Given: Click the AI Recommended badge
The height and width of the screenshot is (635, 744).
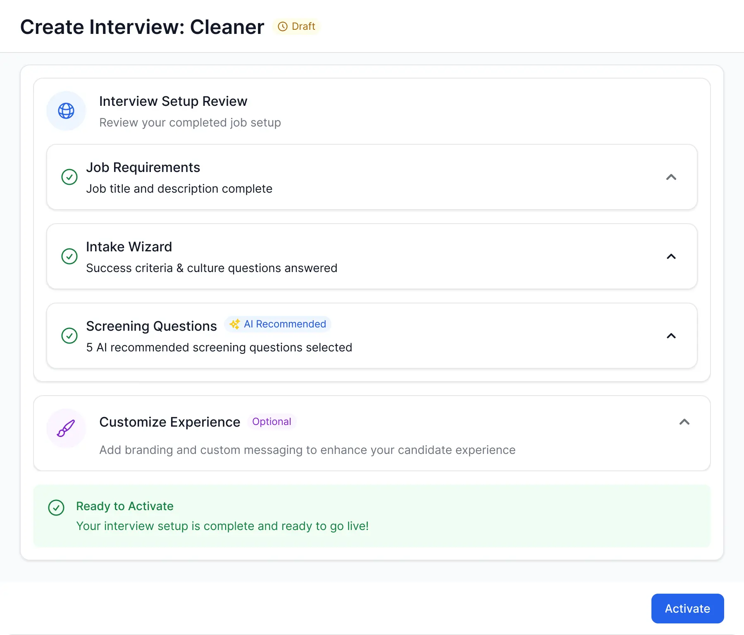Looking at the screenshot, I should tap(278, 324).
